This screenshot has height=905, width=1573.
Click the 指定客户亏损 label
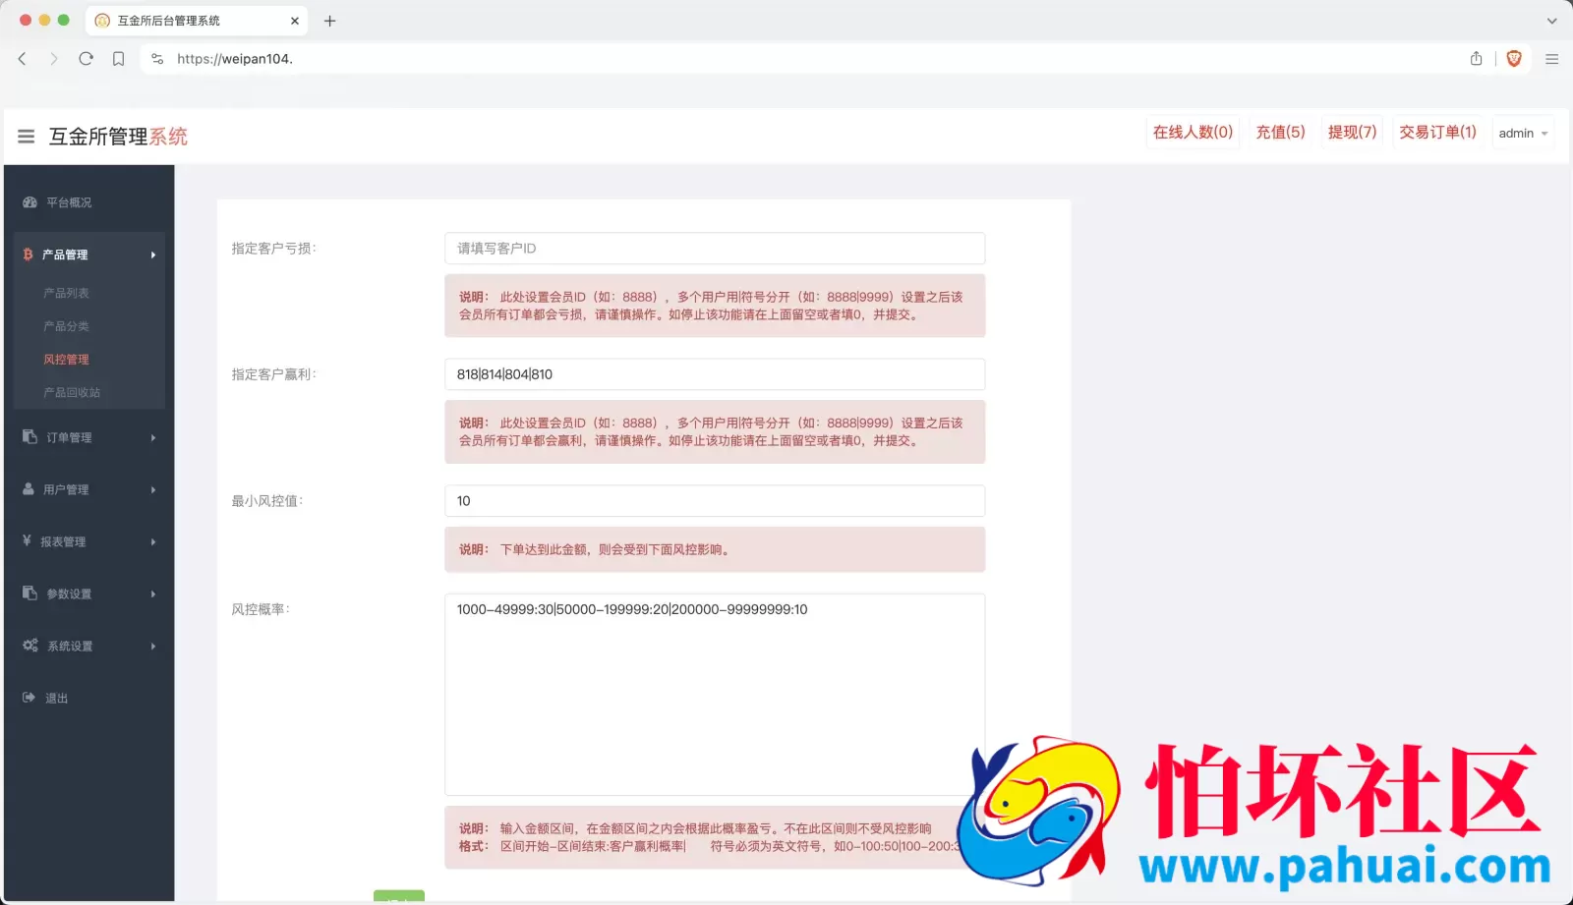[274, 249]
